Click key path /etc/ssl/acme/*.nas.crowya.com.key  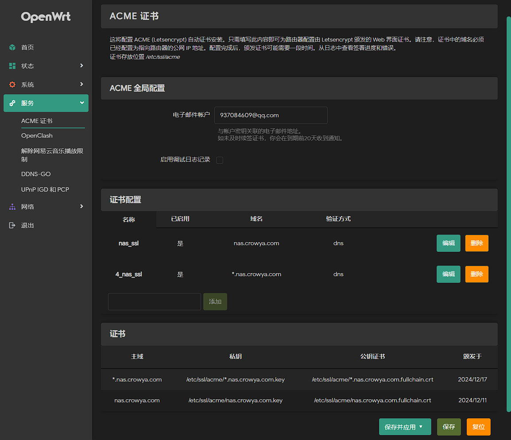point(236,379)
